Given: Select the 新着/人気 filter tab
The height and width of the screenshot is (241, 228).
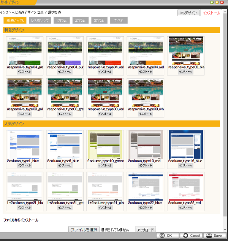Looking at the screenshot, I should pyautogui.click(x=15, y=20).
